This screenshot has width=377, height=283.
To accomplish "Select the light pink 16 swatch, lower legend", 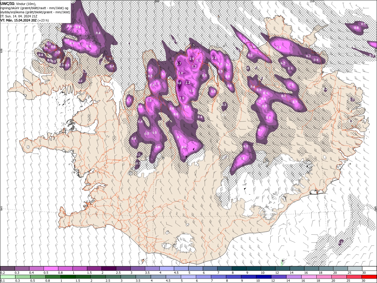I will coord(309,277).
